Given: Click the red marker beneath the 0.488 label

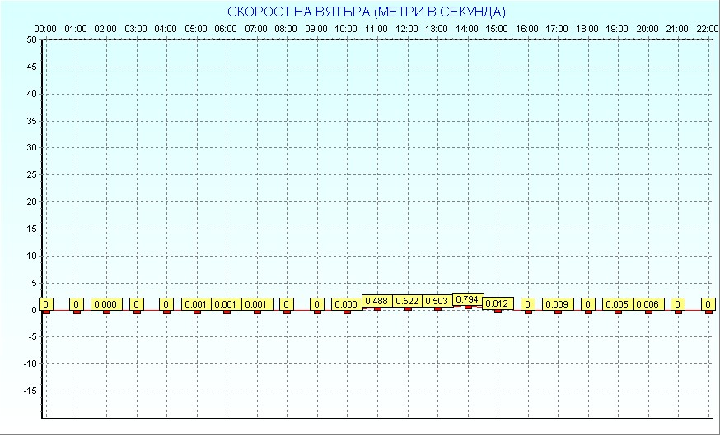Looking at the screenshot, I should pos(377,308).
